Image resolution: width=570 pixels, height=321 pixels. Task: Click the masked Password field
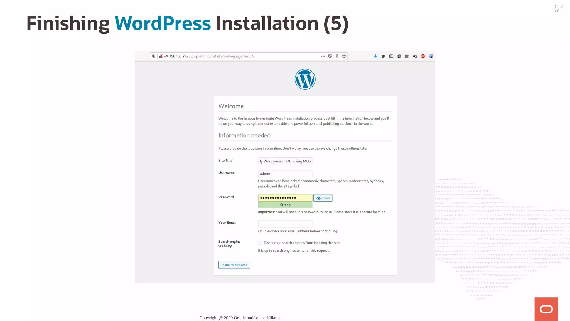pos(285,198)
